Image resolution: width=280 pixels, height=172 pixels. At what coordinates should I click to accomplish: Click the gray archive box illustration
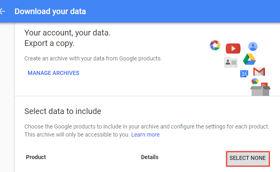tap(260, 91)
